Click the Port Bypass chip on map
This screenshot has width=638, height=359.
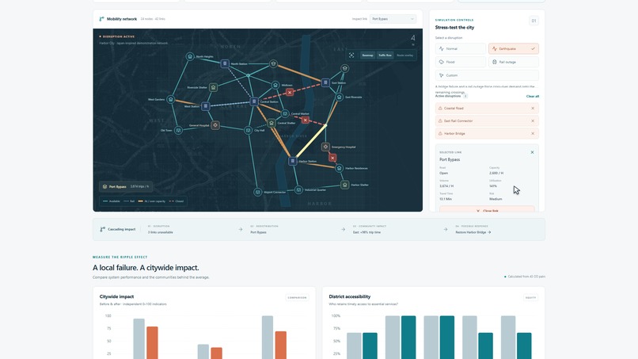126,186
